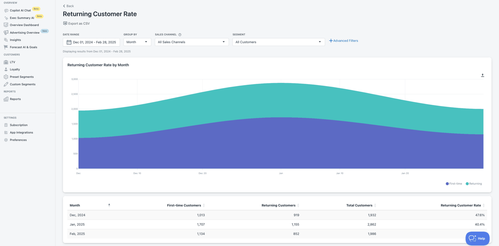Toggle sort on Returning Customer Rate column
This screenshot has height=246, width=499.
pos(484,205)
